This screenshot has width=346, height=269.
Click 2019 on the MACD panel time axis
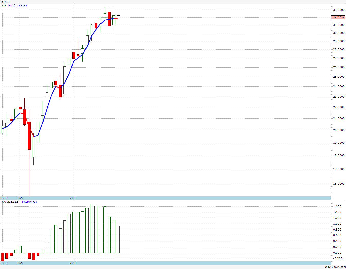[x=4, y=263]
